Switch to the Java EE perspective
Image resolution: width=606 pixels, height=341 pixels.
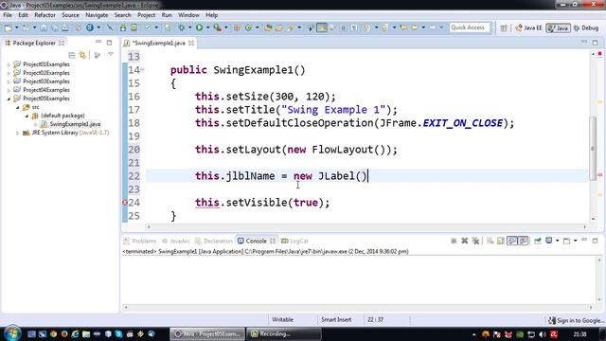tap(528, 27)
